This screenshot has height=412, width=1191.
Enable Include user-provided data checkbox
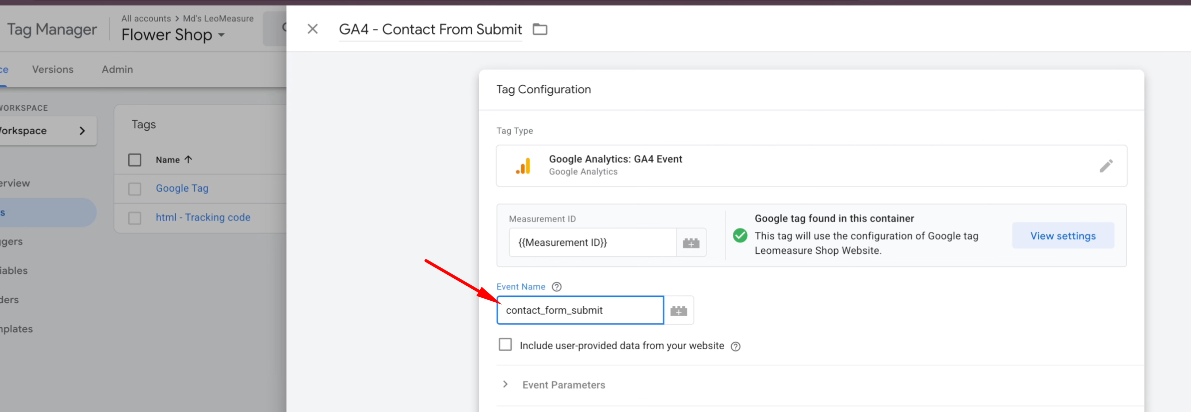pyautogui.click(x=505, y=345)
